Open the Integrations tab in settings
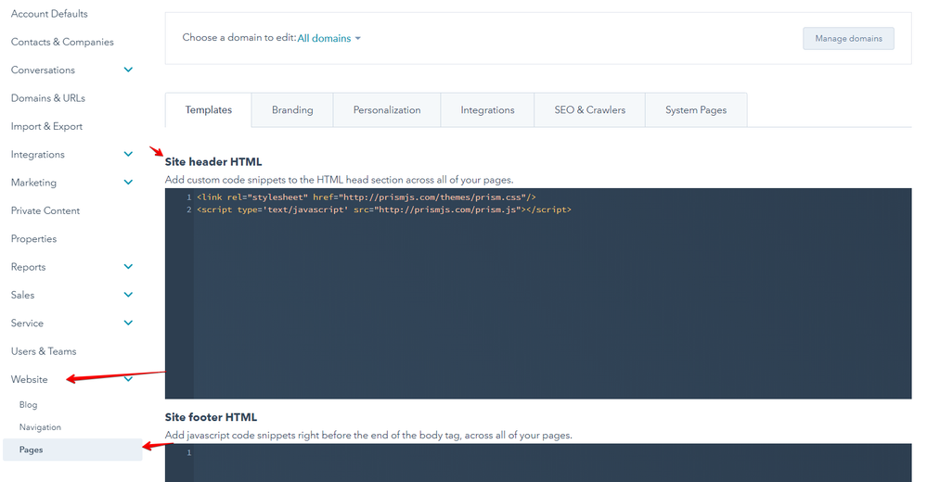The height and width of the screenshot is (482, 927). tap(487, 110)
